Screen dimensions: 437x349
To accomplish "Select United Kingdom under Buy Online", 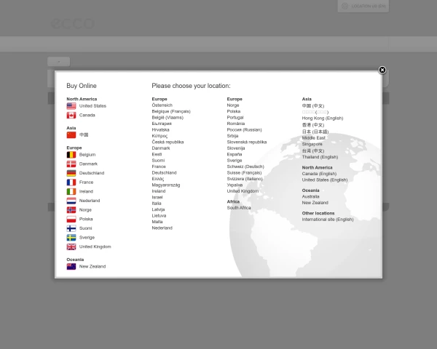I will tap(95, 246).
